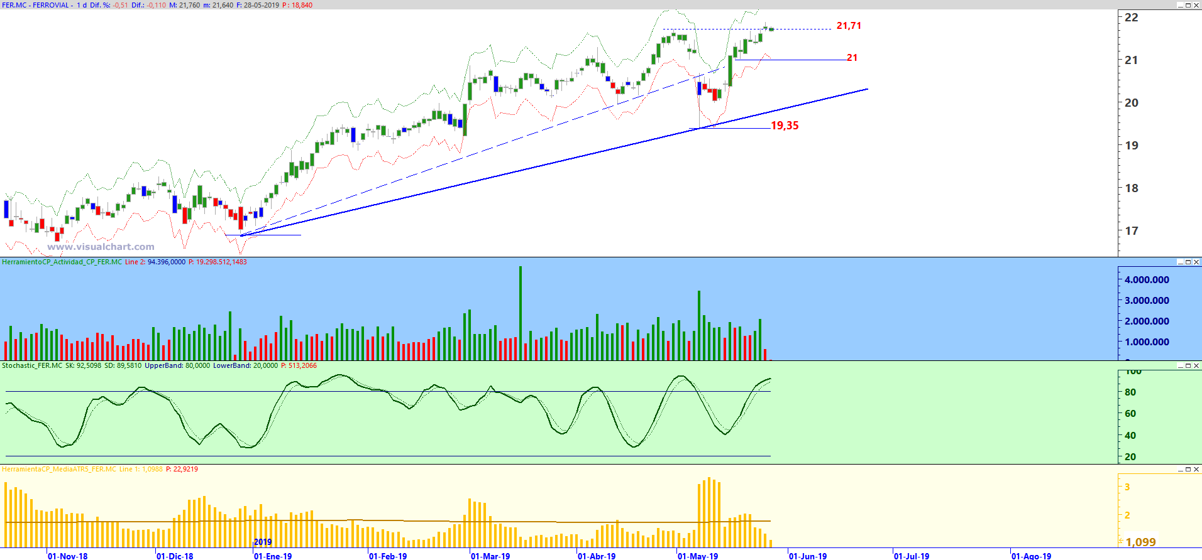Image resolution: width=1202 pixels, height=560 pixels.
Task: Click the '01-Ene-19' date label
Action: pyautogui.click(x=273, y=556)
